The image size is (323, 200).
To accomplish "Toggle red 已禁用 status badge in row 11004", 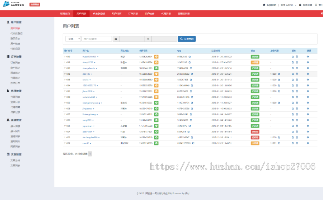I will click(255, 132).
